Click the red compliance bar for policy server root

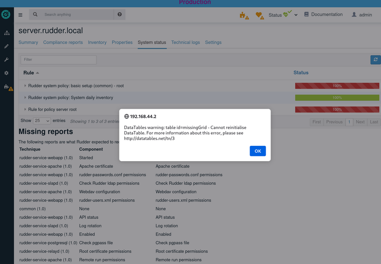click(x=337, y=110)
